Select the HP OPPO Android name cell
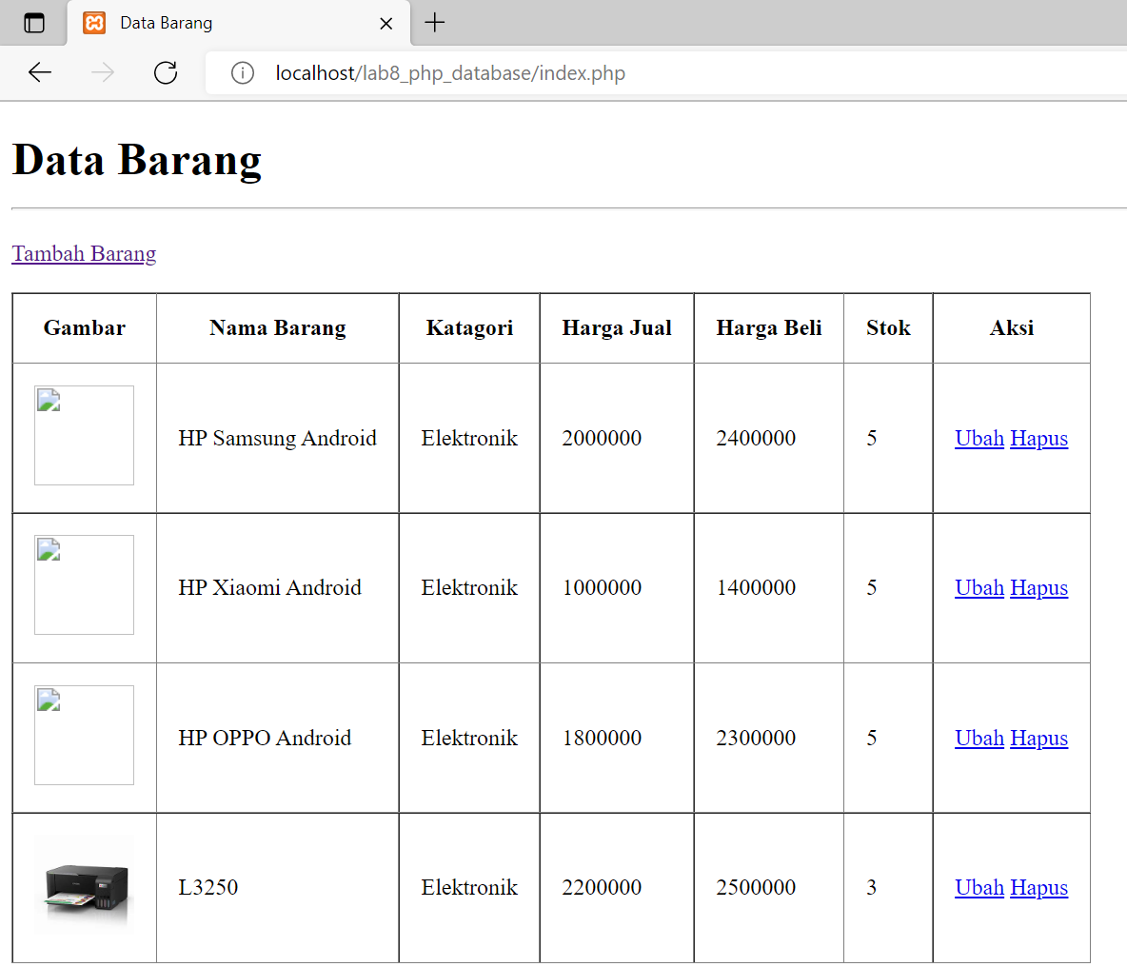The width and height of the screenshot is (1127, 967). pyautogui.click(x=277, y=738)
